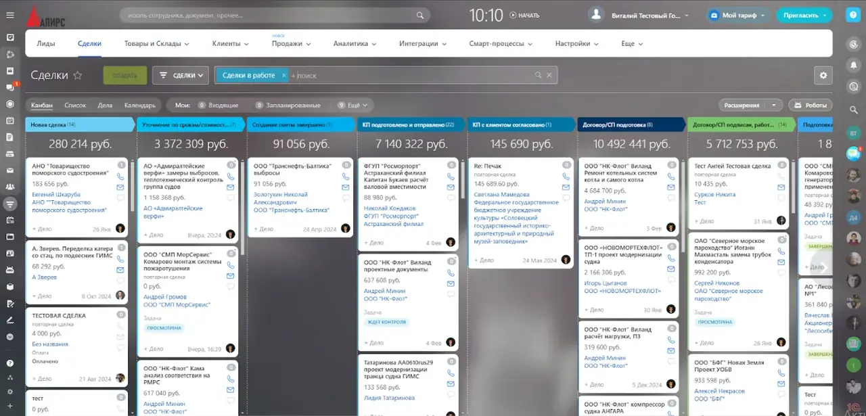Click the robot icon in left sidebar
This screenshot has height=416, width=866.
[10, 270]
